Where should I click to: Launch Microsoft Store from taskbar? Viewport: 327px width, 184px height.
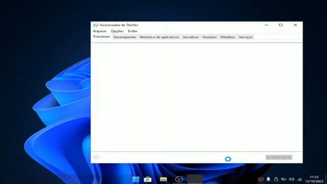coord(148,179)
